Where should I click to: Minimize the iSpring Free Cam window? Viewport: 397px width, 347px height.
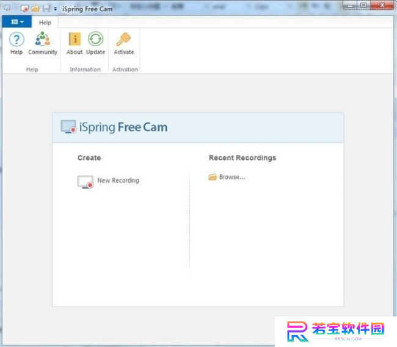click(350, 5)
